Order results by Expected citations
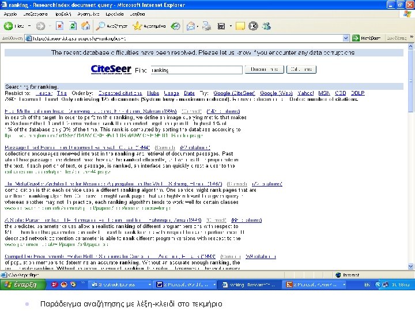This screenshot has width=415, height=311. [120, 93]
